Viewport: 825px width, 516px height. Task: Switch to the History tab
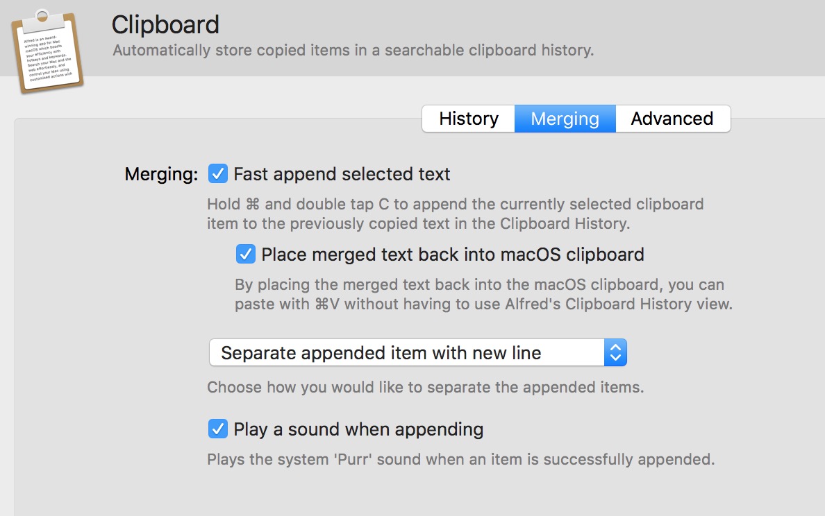tap(467, 119)
